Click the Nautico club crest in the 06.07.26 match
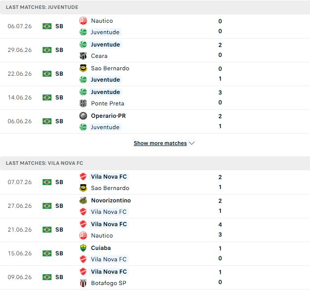 [83, 21]
